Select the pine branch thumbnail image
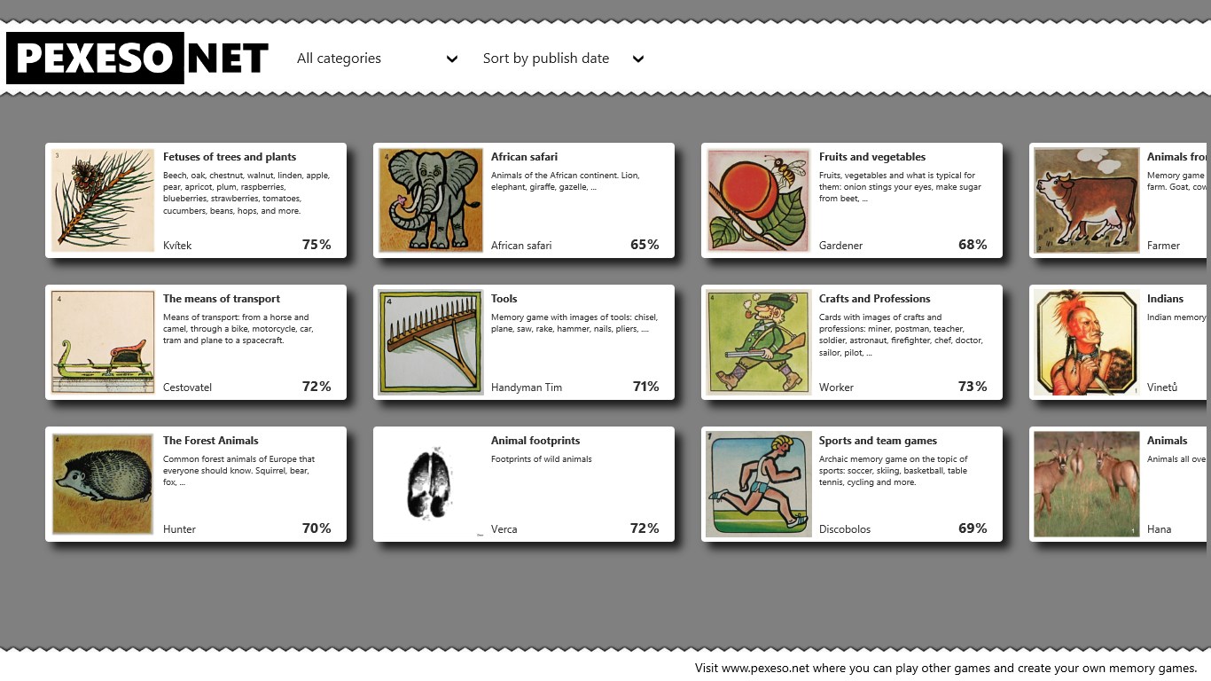Image resolution: width=1211 pixels, height=681 pixels. coord(103,200)
